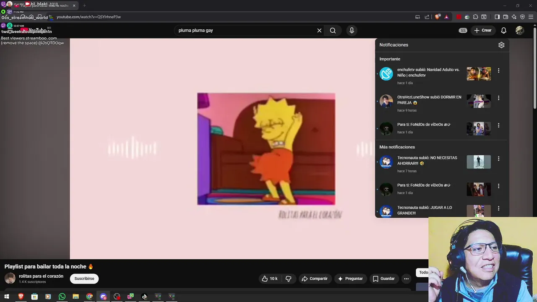Click the video title Playlist para bailar
Image resolution: width=537 pixels, height=302 pixels.
pos(49,266)
